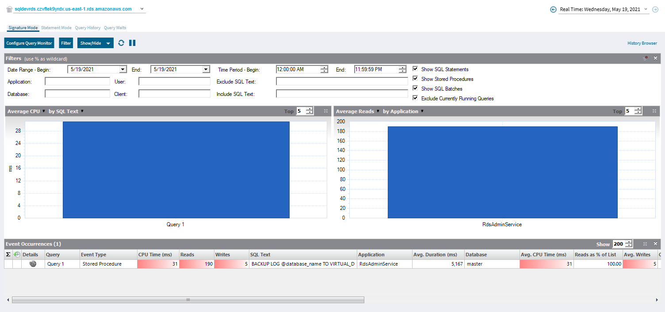Open Date Range End date picker
The width and height of the screenshot is (665, 312).
point(206,69)
